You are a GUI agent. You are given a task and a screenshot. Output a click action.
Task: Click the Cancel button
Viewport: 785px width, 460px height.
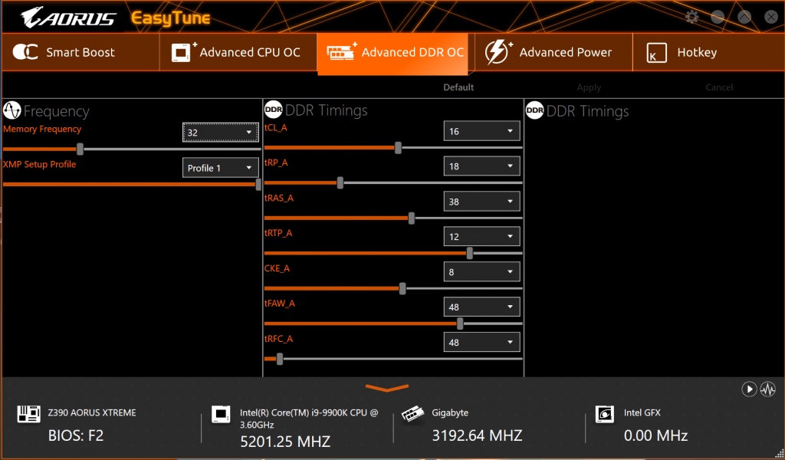(x=719, y=87)
